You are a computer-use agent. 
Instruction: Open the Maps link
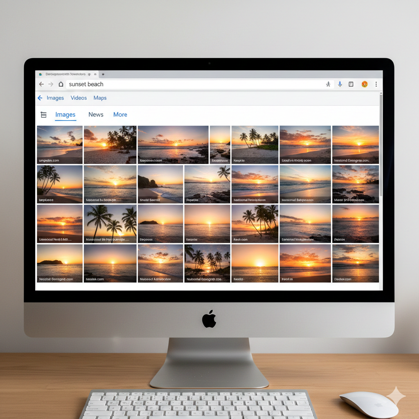pos(100,98)
